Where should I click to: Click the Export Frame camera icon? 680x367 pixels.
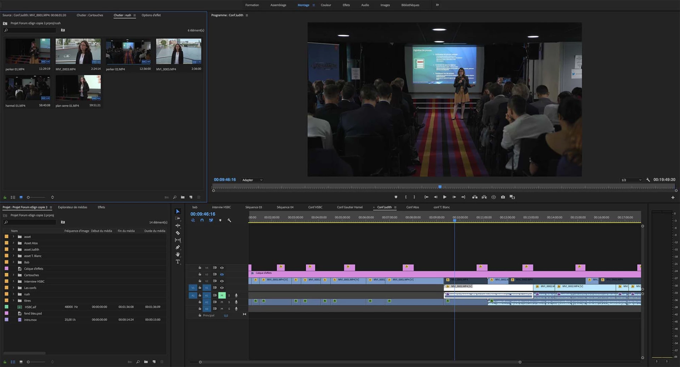pos(503,197)
